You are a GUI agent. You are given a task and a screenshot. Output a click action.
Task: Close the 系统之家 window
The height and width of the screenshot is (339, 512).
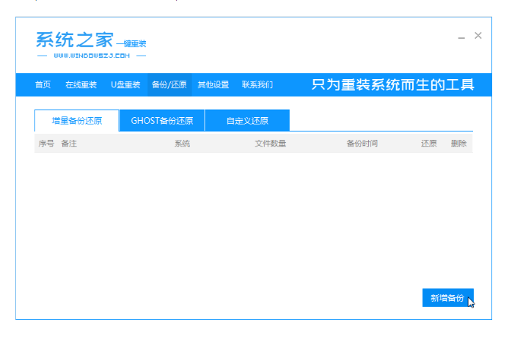pos(478,36)
